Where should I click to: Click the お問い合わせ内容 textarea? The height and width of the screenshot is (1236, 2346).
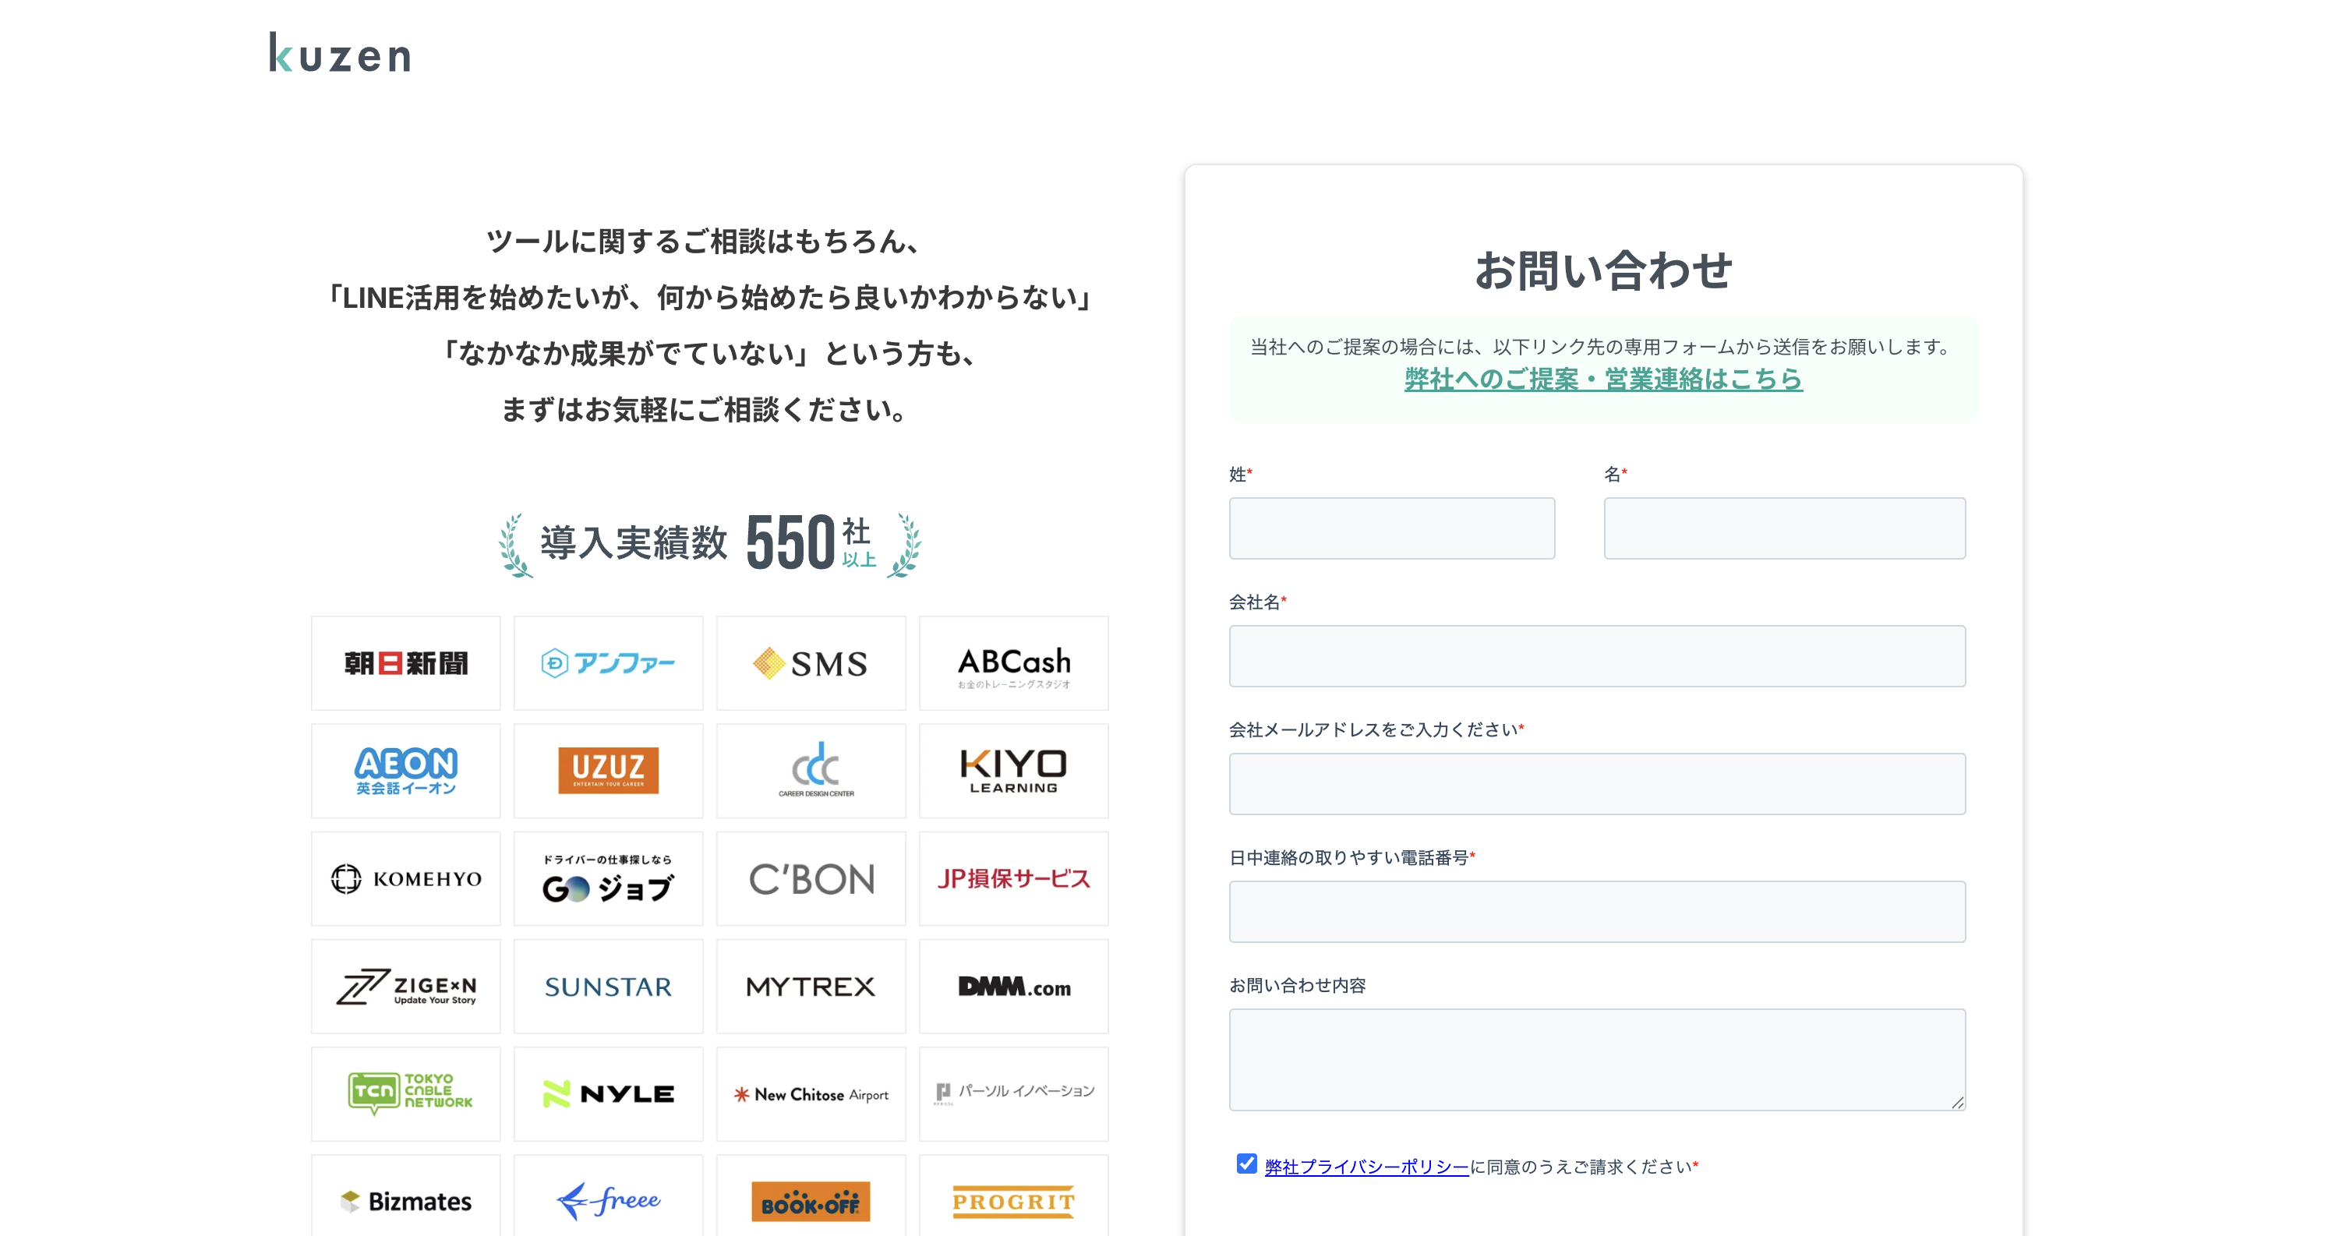(1598, 1059)
